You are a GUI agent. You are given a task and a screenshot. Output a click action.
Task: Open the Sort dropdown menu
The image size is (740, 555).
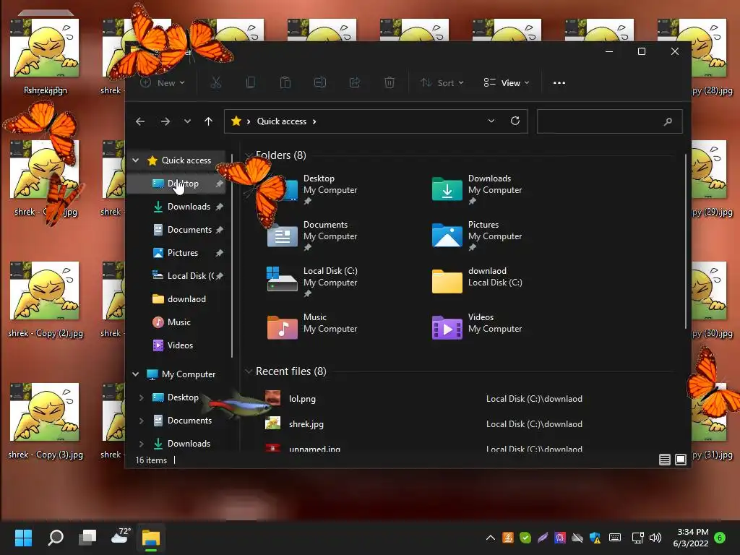pyautogui.click(x=442, y=82)
